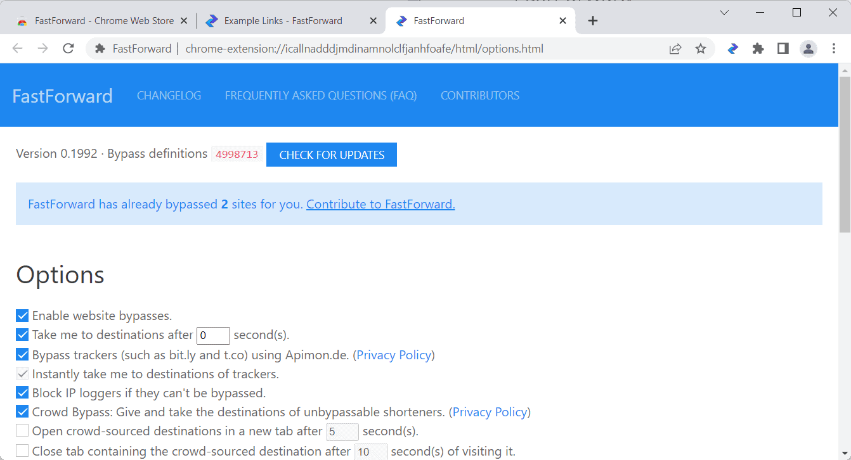This screenshot has height=460, width=851.
Task: Click the share page icon
Action: point(675,49)
